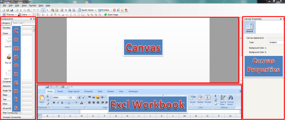Open the Themes dropdown
Viewport: 285px width, 120px height.
9,14
